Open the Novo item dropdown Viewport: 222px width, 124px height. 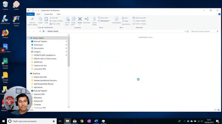103,18
